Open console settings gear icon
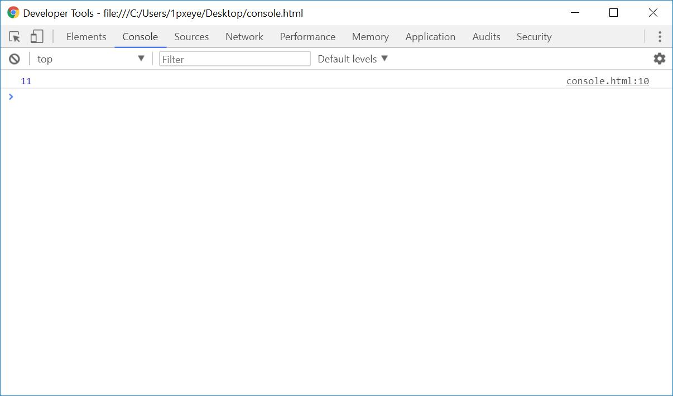The width and height of the screenshot is (673, 396). pyautogui.click(x=659, y=59)
